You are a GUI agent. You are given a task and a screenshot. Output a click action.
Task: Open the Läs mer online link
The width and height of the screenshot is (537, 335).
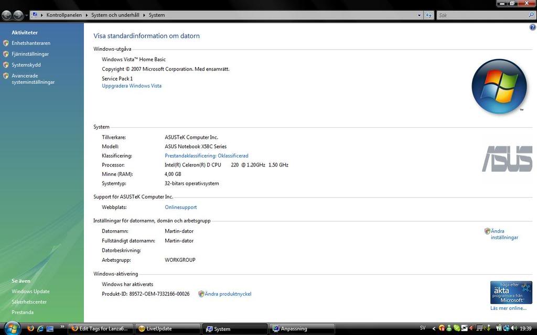(508, 308)
